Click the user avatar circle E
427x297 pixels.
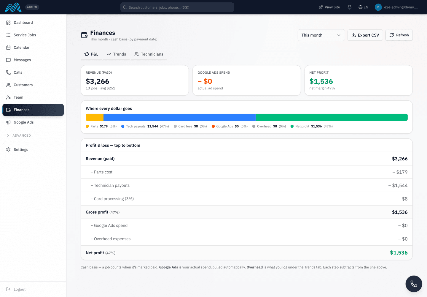(x=378, y=7)
